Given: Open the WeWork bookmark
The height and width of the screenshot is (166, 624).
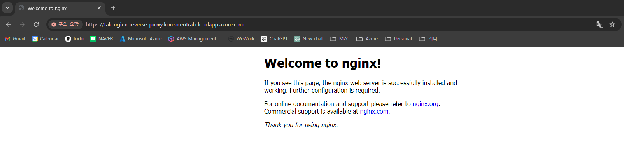Looking at the screenshot, I should [241, 39].
